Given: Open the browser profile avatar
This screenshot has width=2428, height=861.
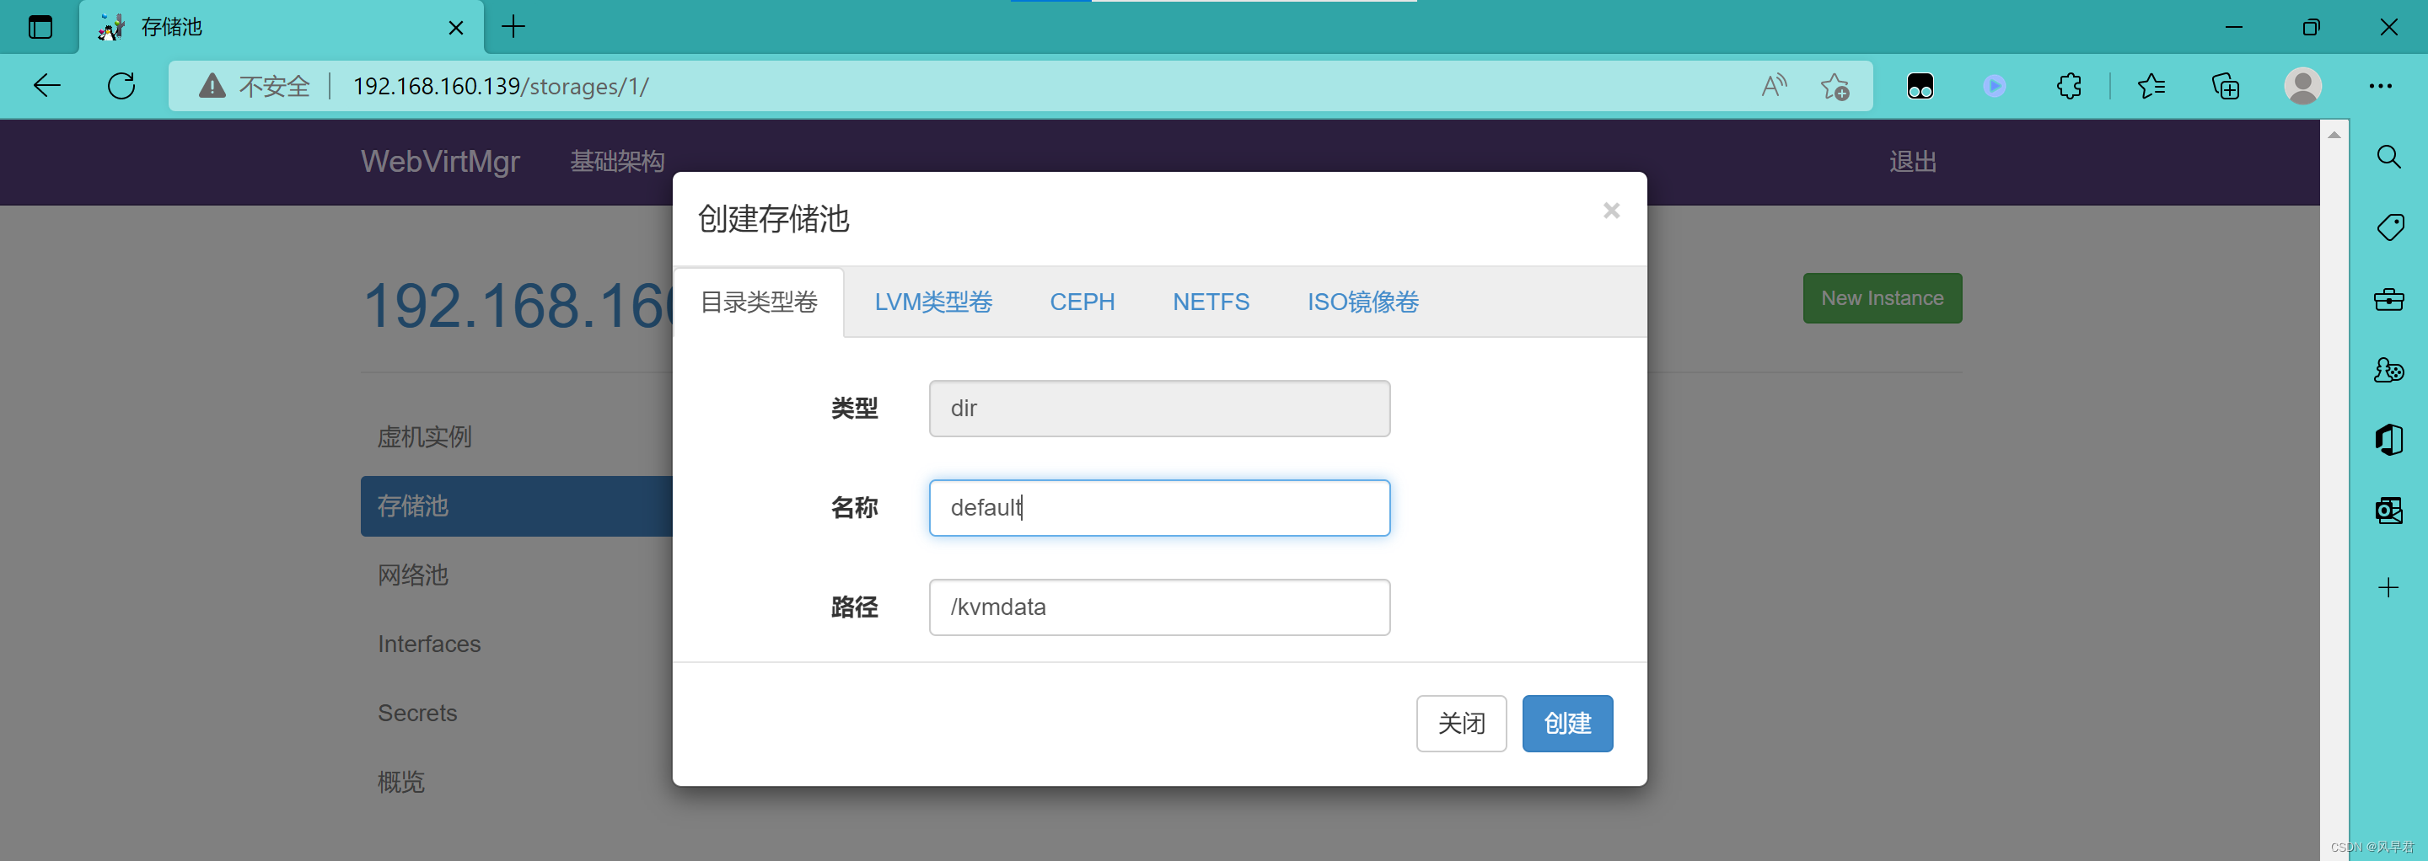Looking at the screenshot, I should (2303, 86).
